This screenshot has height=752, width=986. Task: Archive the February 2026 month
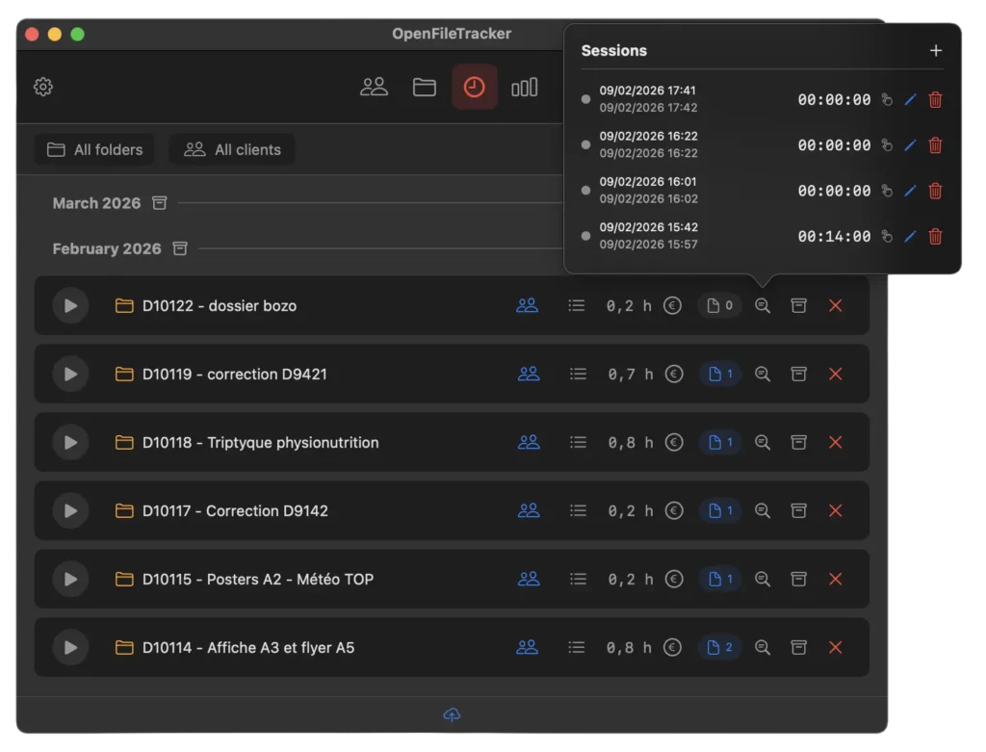[180, 248]
